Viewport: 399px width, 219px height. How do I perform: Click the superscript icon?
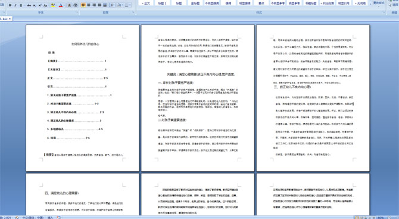[40, 5]
